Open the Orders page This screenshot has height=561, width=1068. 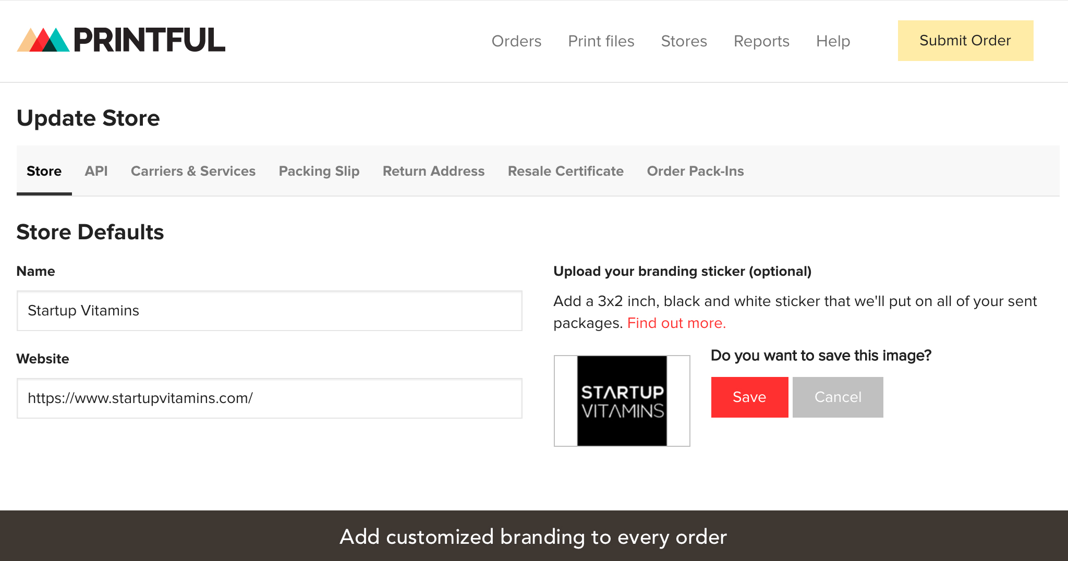pyautogui.click(x=516, y=41)
